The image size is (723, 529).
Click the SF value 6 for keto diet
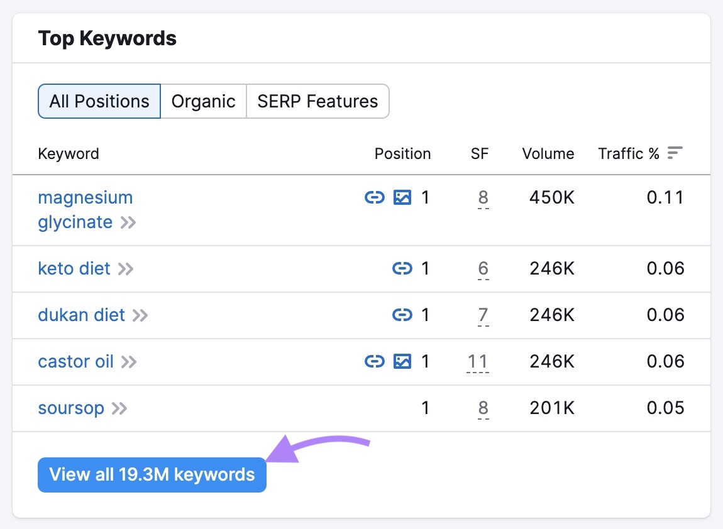pos(482,269)
